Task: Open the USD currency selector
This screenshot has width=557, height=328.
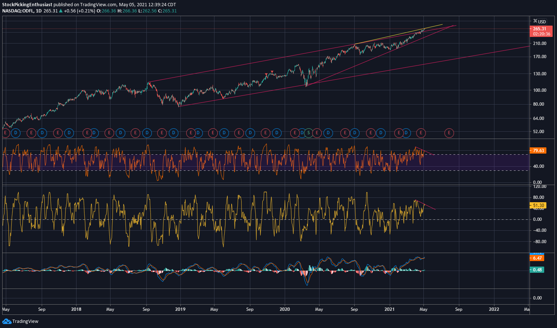Action: pyautogui.click(x=542, y=22)
